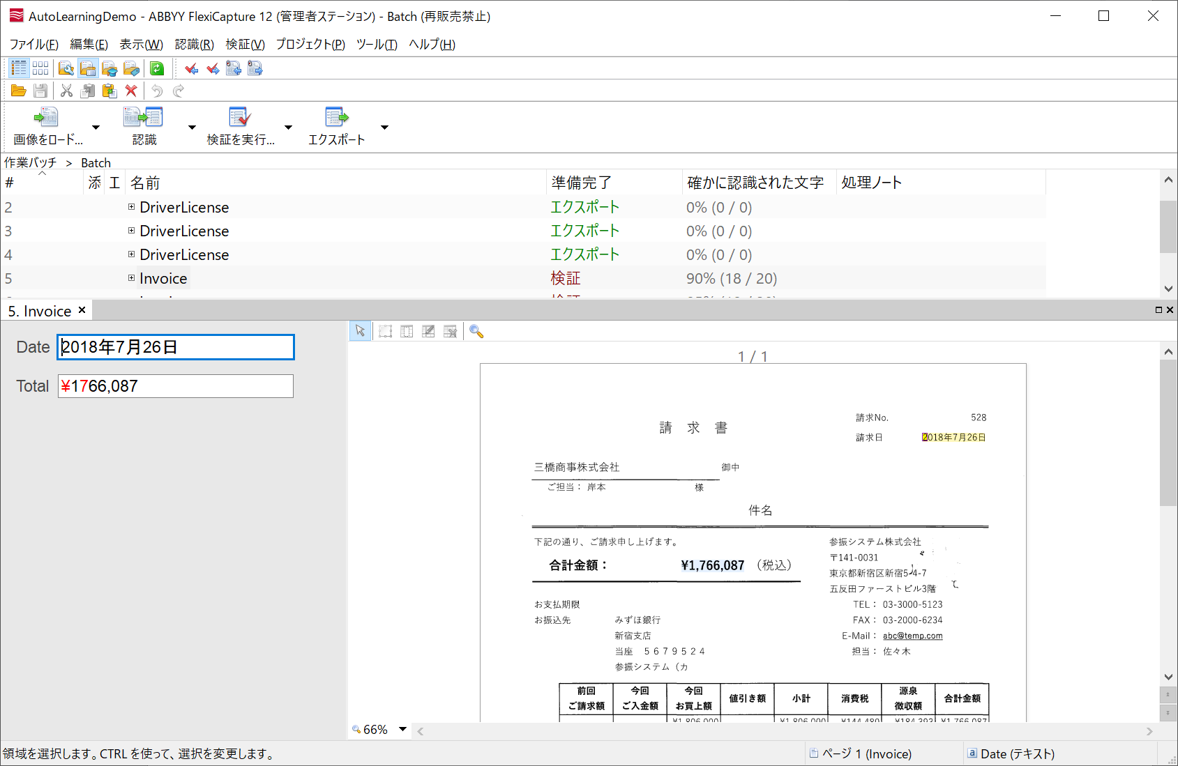Viewport: 1178px width, 766px height.
Task: Open the folder with document icon
Action: pyautogui.click(x=88, y=68)
